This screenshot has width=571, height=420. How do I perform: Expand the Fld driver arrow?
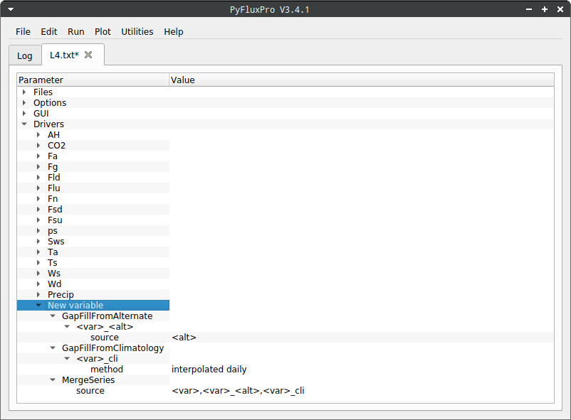[38, 178]
